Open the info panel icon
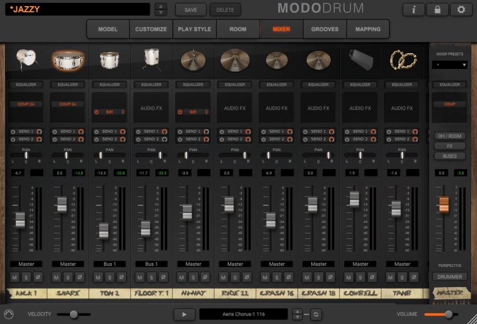 [414, 10]
